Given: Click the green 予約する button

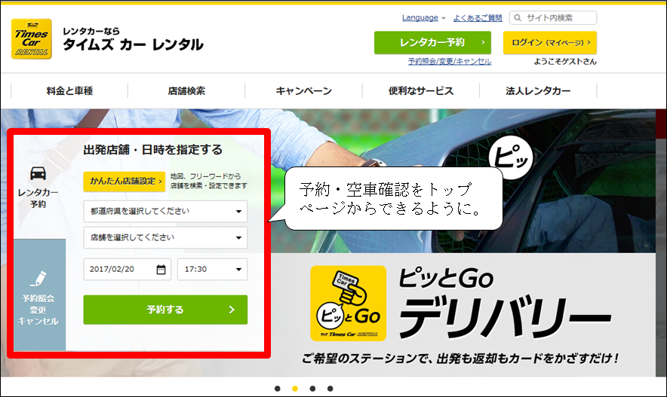Looking at the screenshot, I should tap(165, 310).
